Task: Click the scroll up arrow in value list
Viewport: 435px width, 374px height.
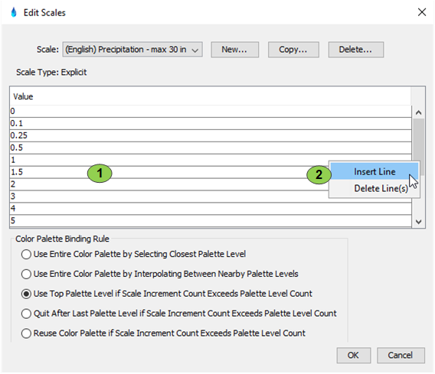Action: [x=419, y=112]
